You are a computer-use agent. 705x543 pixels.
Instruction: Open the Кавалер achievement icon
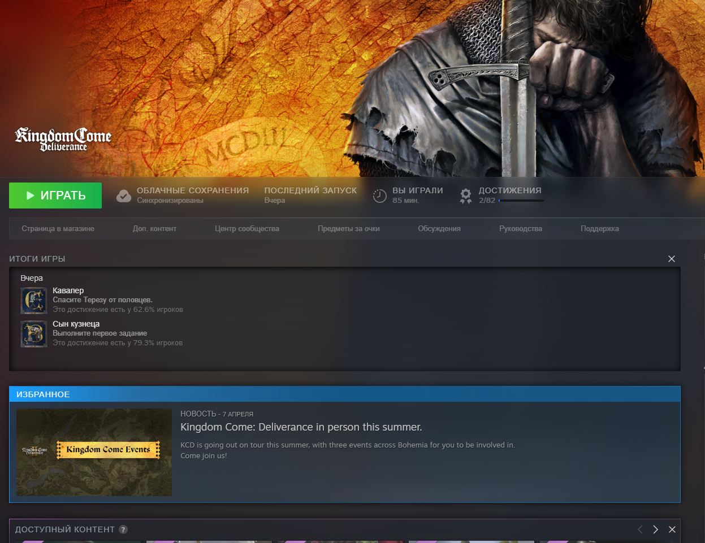(34, 301)
